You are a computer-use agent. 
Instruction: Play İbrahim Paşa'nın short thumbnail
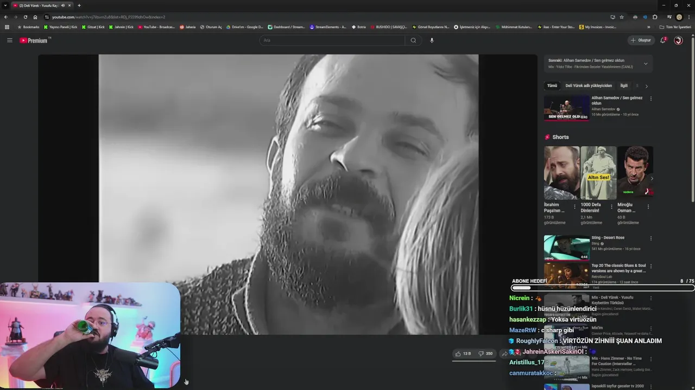[561, 173]
